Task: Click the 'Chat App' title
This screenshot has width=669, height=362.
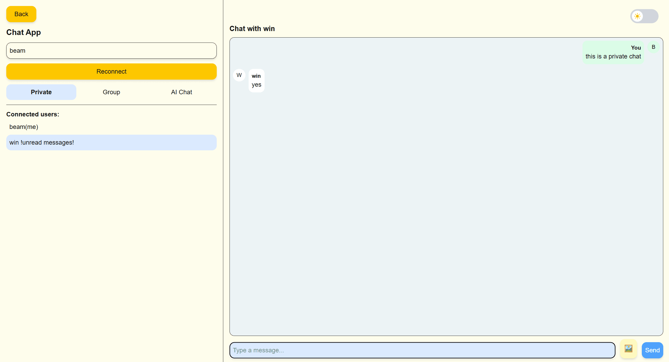Action: tap(24, 32)
